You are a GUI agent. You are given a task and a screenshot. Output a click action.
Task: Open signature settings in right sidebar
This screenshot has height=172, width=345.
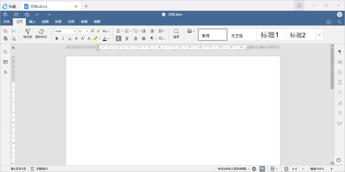pos(340,123)
